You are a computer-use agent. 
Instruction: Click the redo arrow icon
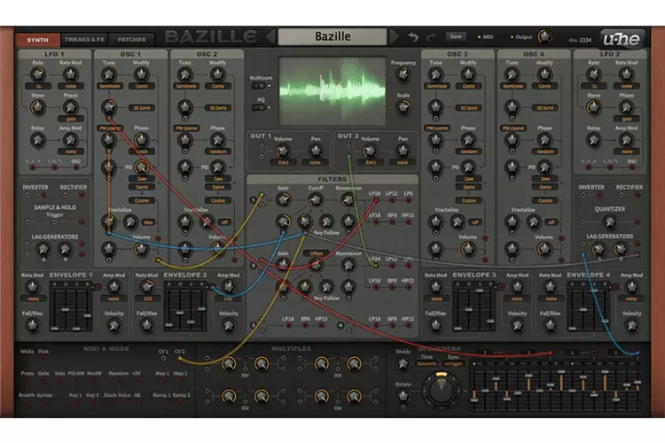coord(431,37)
